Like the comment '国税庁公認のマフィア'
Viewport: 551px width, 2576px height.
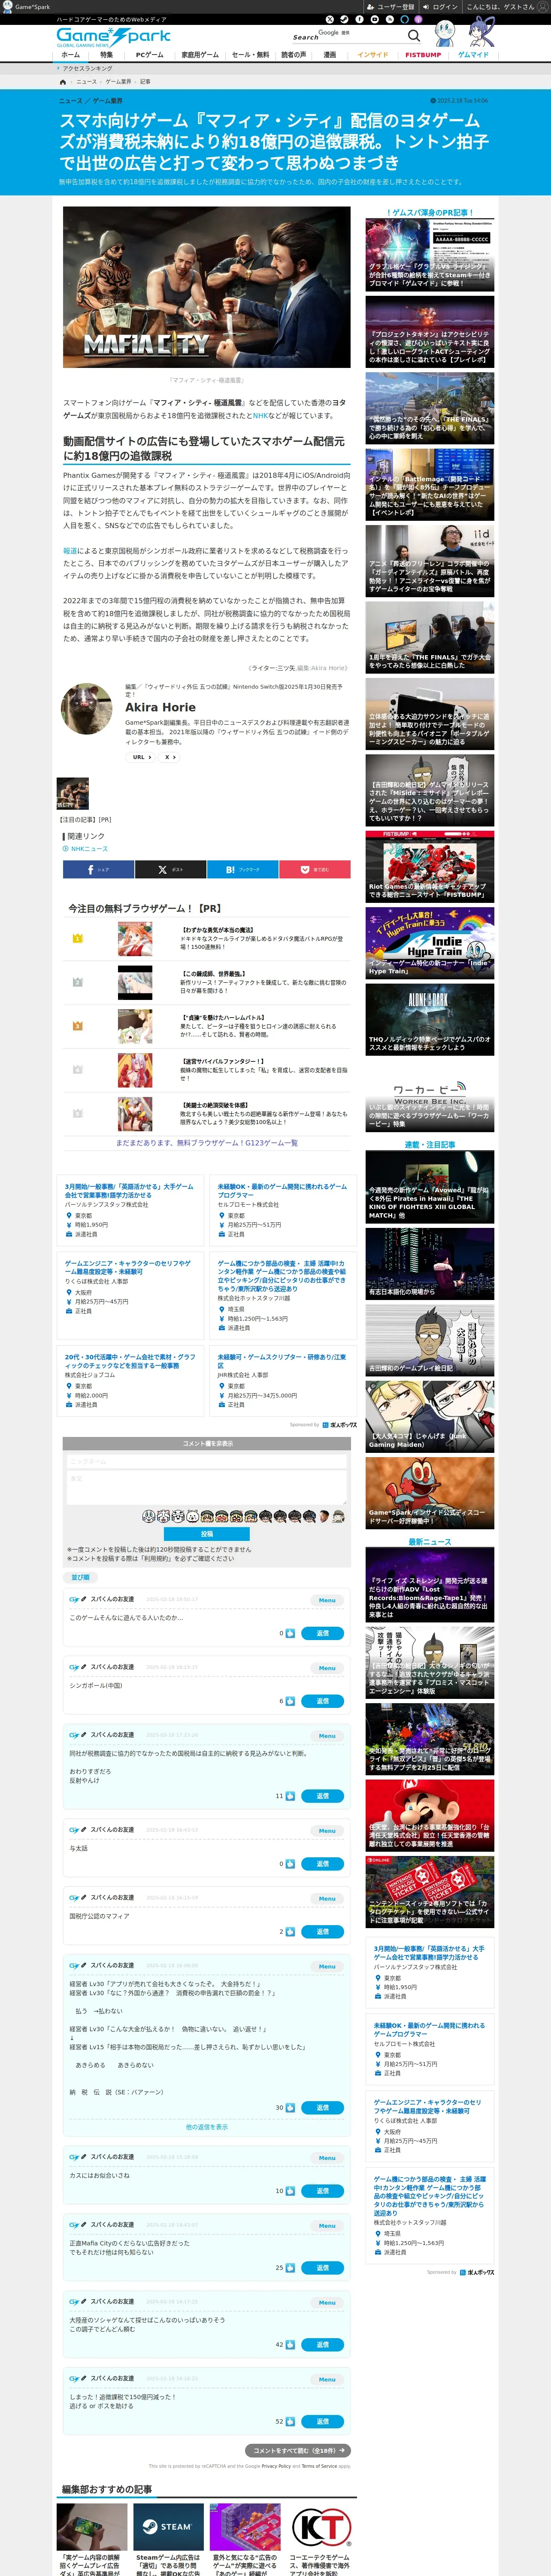click(290, 1932)
